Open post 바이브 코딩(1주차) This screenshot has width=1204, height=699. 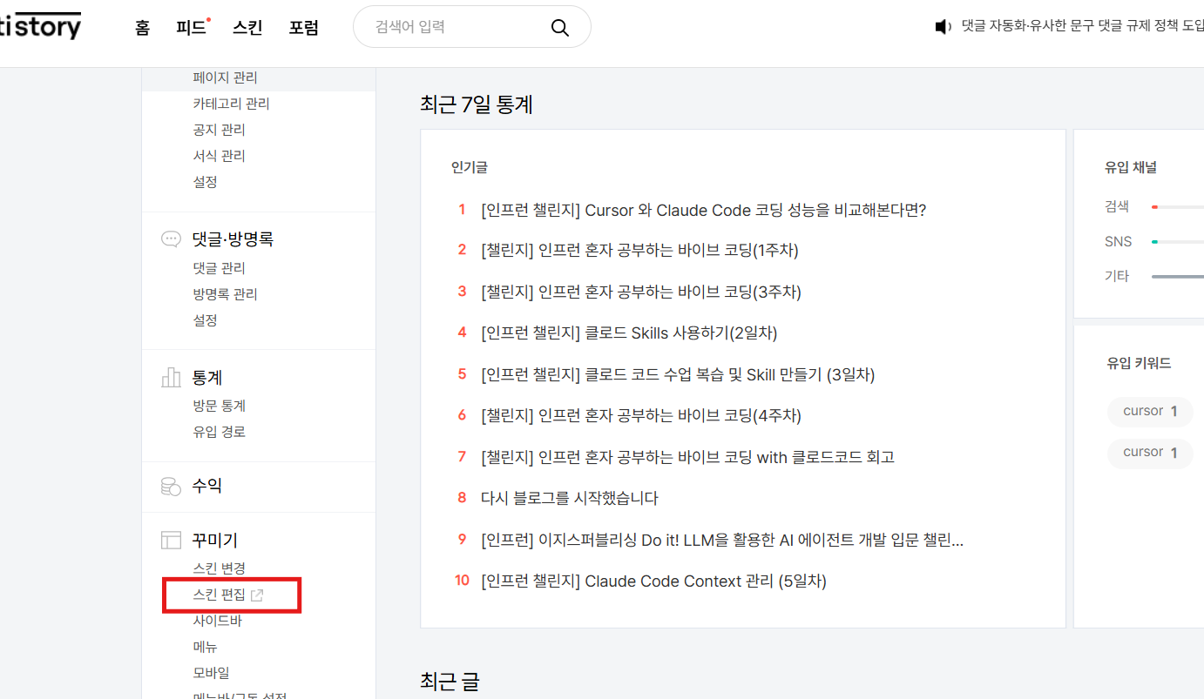point(639,250)
